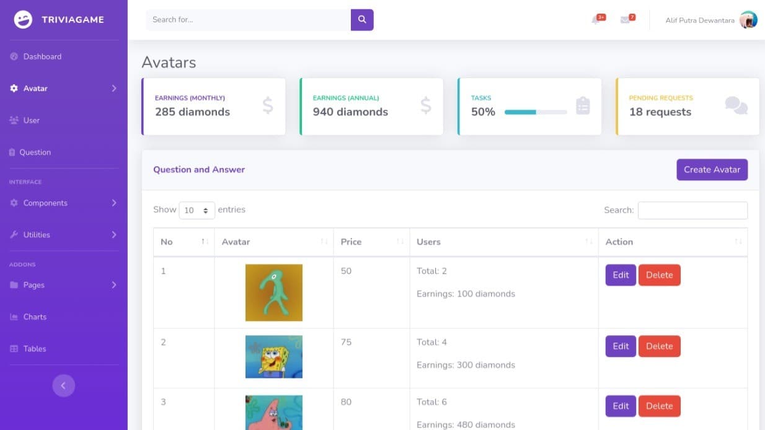This screenshot has width=765, height=430.
Task: Sort the Price column
Action: tap(351, 242)
